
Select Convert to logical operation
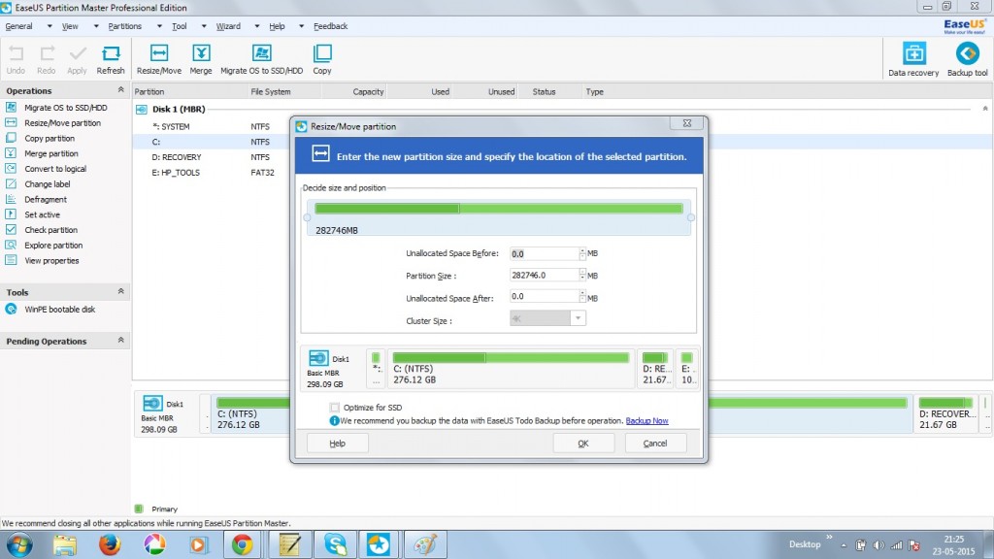pyautogui.click(x=55, y=169)
